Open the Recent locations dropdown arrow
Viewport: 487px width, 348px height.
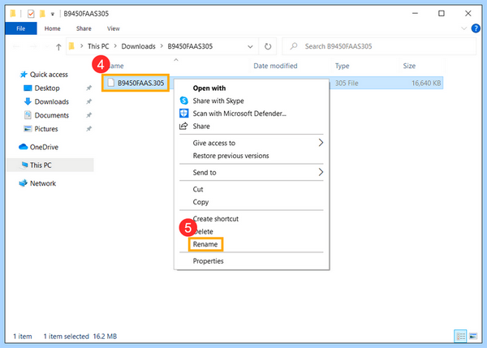point(47,47)
